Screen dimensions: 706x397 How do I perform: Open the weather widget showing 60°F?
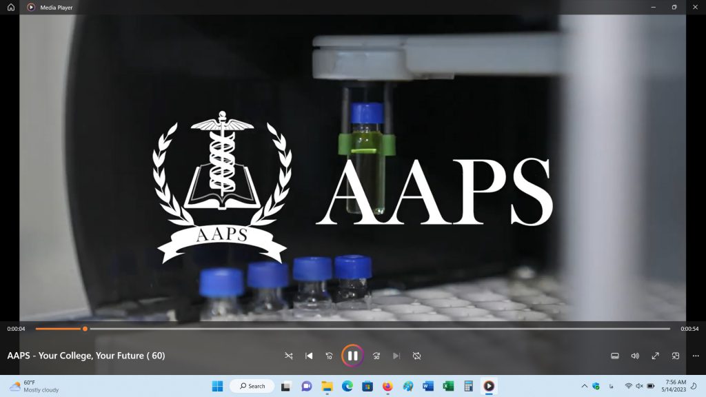34,386
